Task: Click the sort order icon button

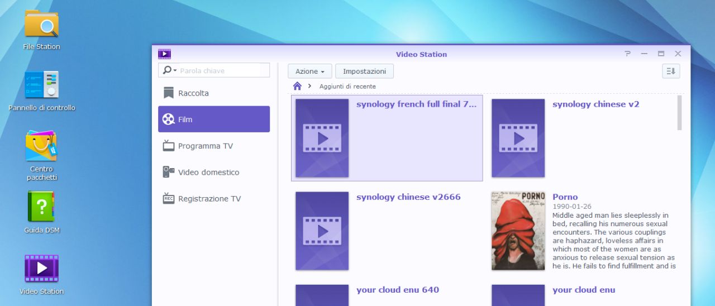Action: point(671,71)
